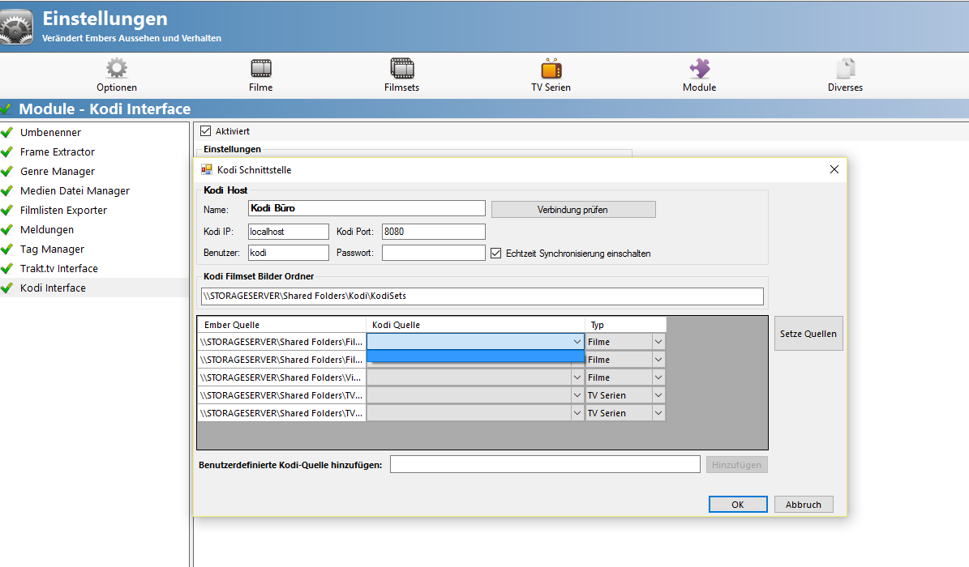Open Kodi Quelle dropdown in fourth row
This screenshot has width=969, height=567.
click(x=577, y=395)
